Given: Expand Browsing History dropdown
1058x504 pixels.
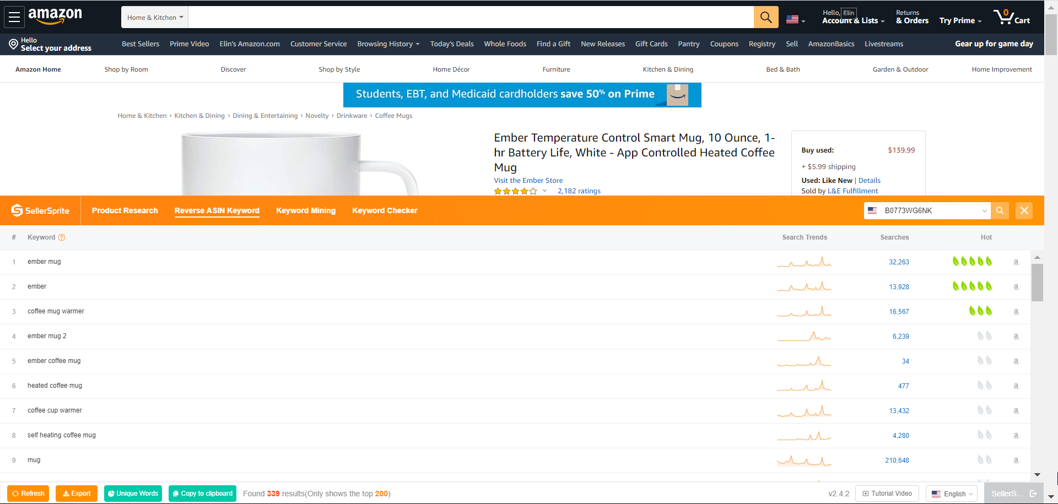Looking at the screenshot, I should point(388,44).
